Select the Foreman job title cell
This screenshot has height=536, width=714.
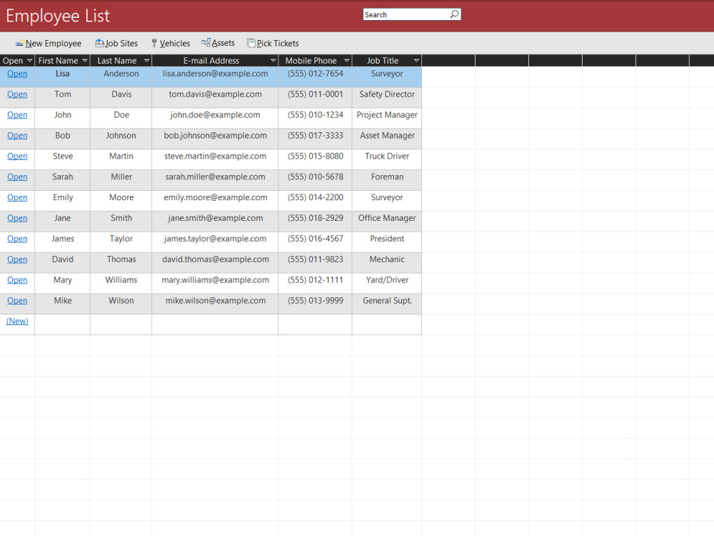coord(386,180)
